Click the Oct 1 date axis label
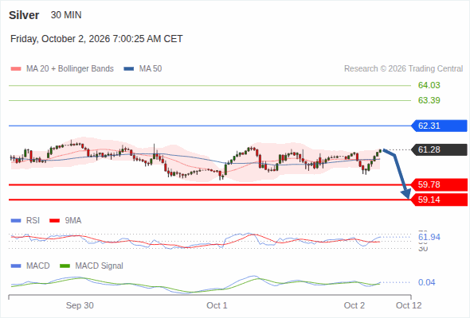The height and width of the screenshot is (318, 470). [x=217, y=305]
